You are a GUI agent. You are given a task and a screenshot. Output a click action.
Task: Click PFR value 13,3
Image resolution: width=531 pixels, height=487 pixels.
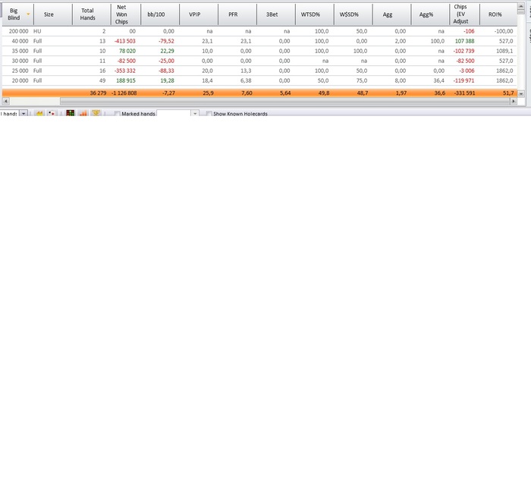pos(246,71)
